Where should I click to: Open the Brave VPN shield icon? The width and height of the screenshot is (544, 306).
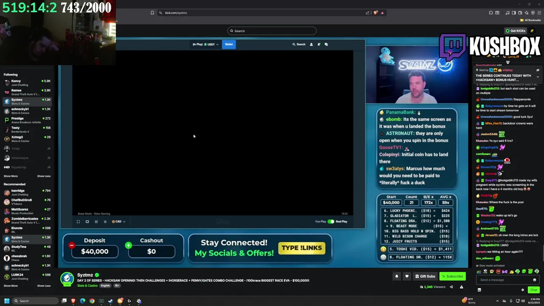click(533, 13)
